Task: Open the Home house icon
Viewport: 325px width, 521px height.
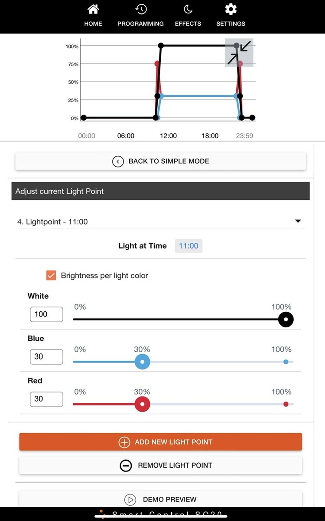Action: pos(93,9)
